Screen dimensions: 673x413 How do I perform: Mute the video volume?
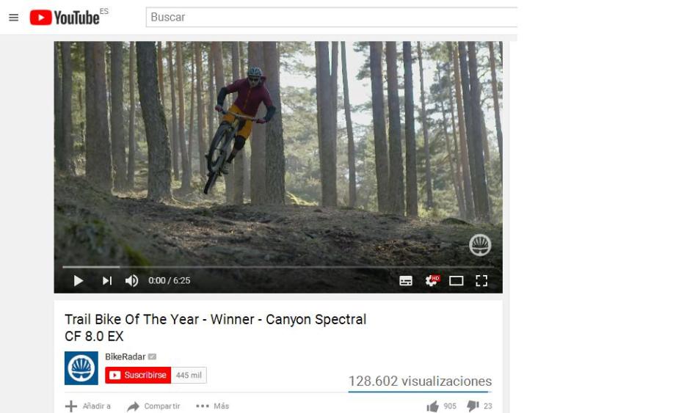pos(132,281)
